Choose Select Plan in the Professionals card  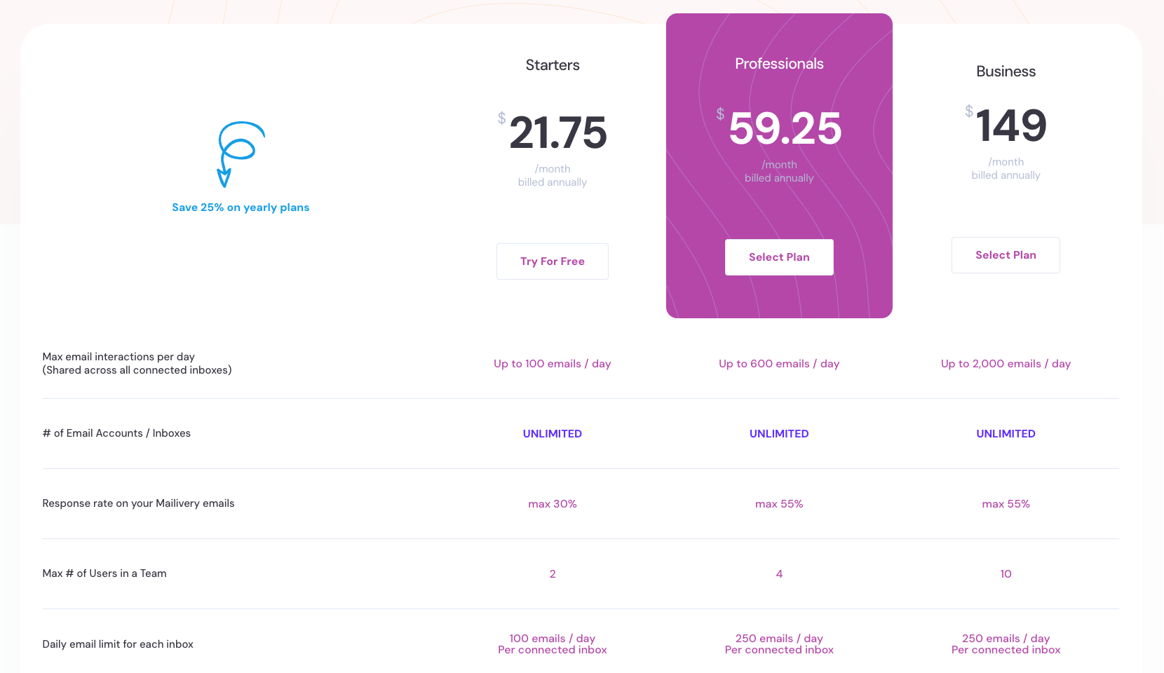coord(779,257)
